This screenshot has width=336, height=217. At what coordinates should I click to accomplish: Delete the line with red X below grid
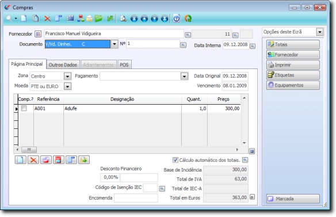[33, 160]
